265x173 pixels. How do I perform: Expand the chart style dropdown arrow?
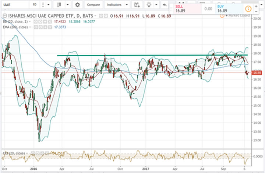[68, 4]
